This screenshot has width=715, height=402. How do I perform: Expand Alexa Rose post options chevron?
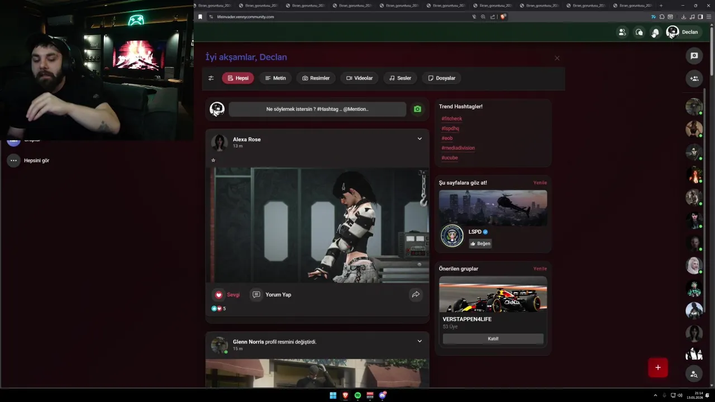(x=420, y=138)
